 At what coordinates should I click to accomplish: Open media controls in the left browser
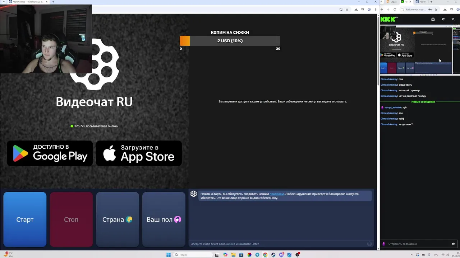(x=362, y=9)
